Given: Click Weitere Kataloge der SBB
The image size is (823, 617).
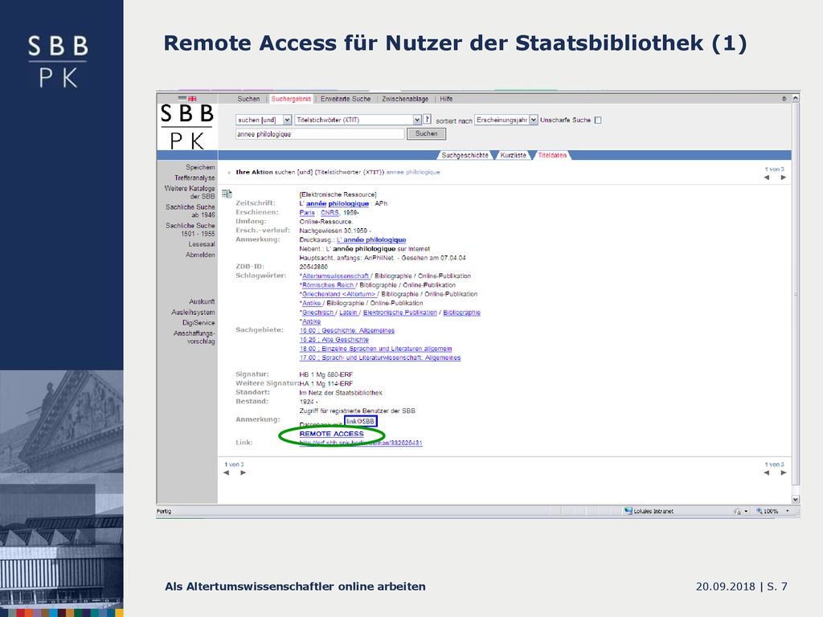Looking at the screenshot, I should (x=190, y=192).
